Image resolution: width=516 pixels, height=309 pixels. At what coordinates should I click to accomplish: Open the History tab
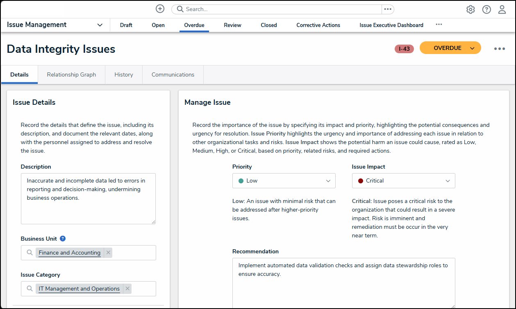pos(124,74)
